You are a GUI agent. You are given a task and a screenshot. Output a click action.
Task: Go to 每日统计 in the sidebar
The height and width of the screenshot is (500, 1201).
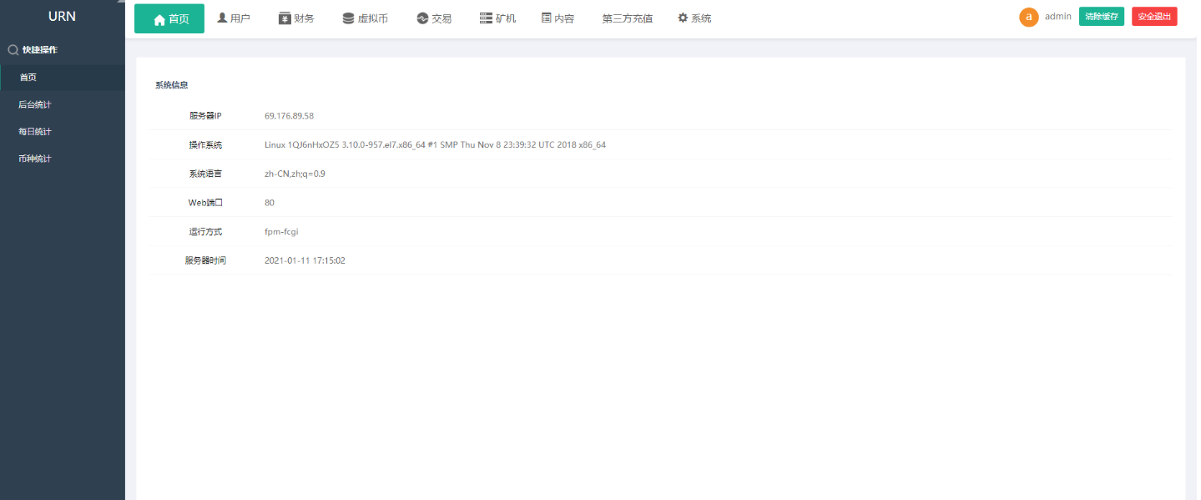pos(35,132)
